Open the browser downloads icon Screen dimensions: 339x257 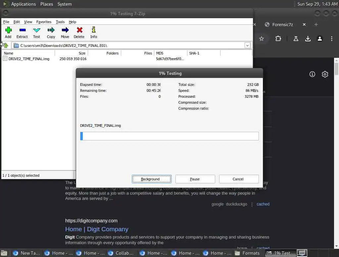pos(308,39)
